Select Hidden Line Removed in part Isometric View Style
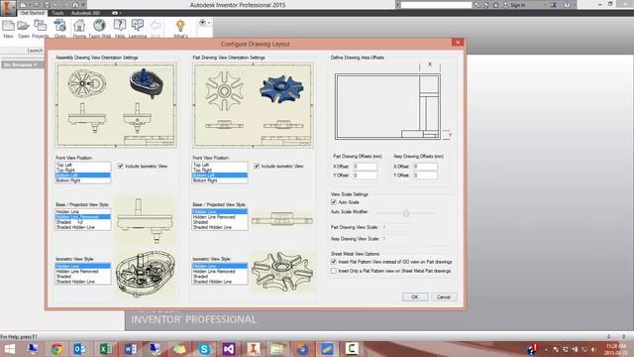Viewport: 634px width, 357px height. (x=219, y=271)
